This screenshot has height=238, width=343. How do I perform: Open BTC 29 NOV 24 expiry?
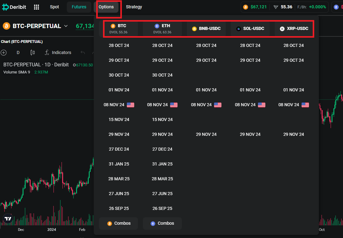(x=119, y=135)
